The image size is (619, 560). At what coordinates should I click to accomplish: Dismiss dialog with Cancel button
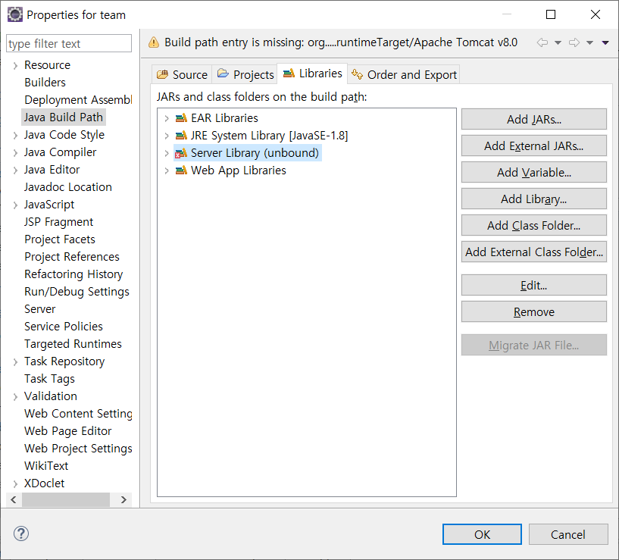click(568, 534)
